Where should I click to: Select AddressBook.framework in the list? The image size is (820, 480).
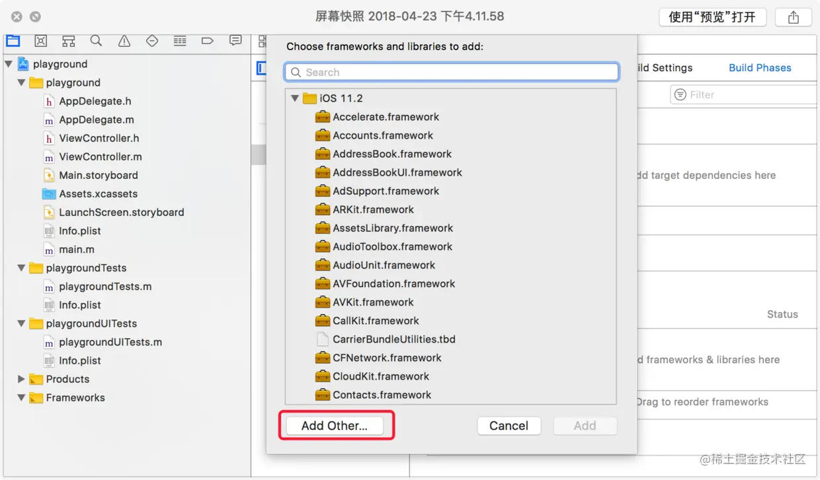(392, 154)
